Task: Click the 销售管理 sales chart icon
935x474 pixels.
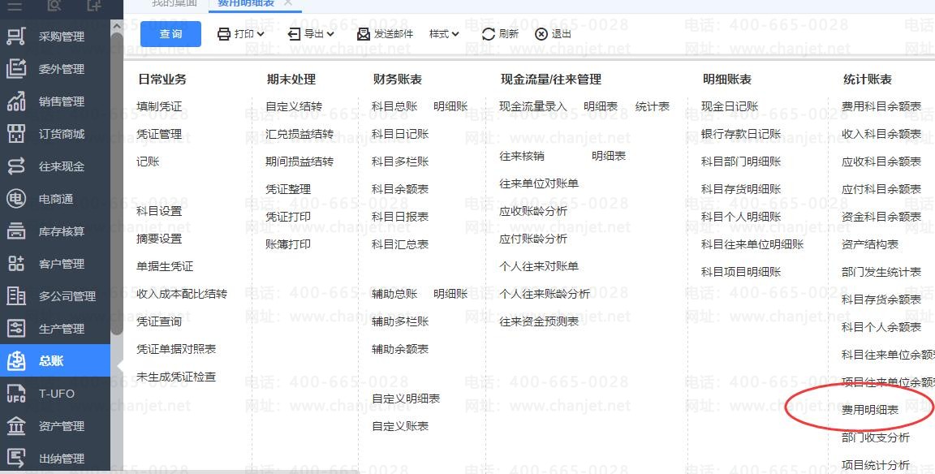Action: click(x=16, y=101)
